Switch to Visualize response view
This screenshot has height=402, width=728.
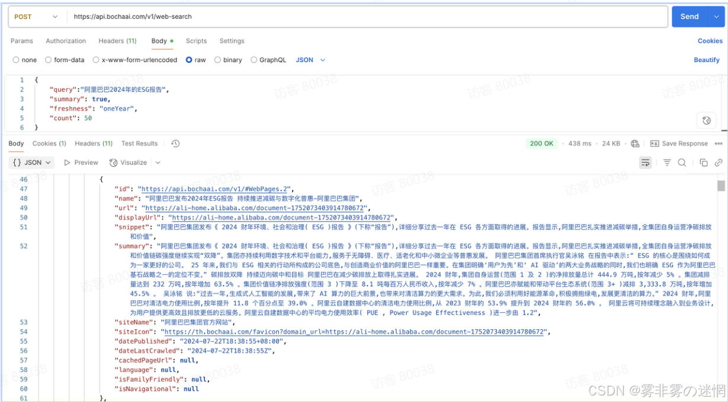point(128,163)
